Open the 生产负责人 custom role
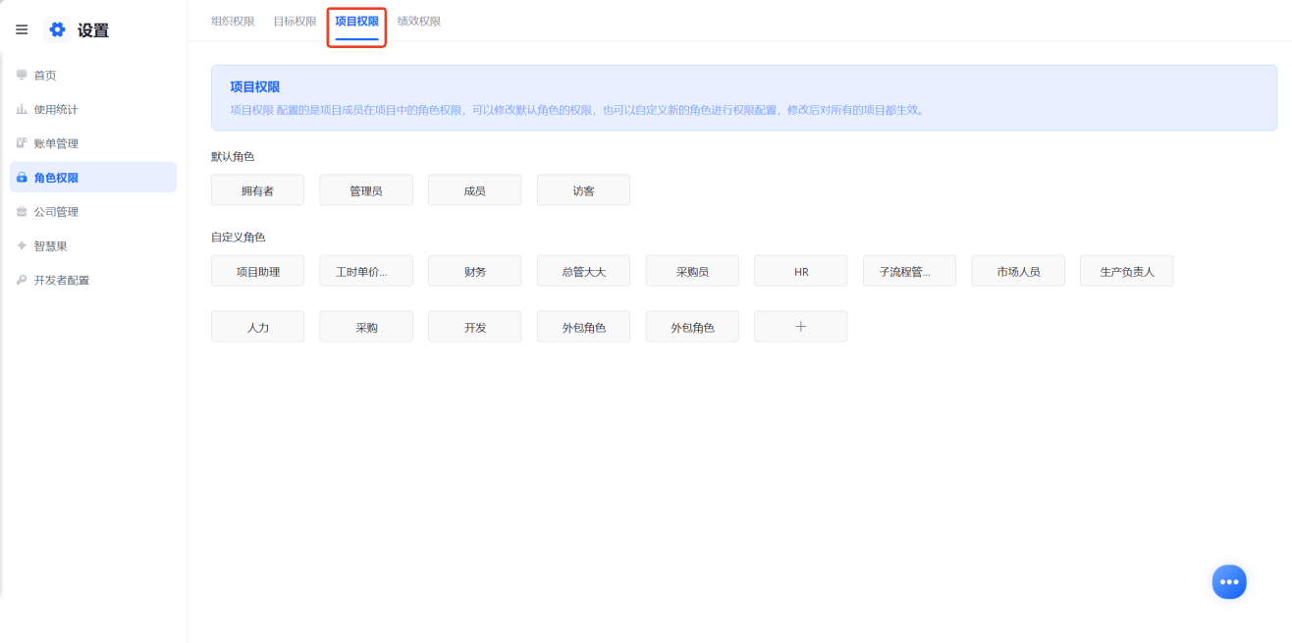1292x643 pixels. pos(1126,271)
